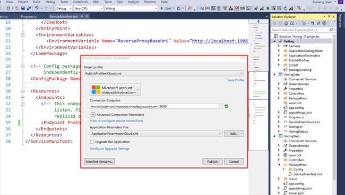Click the toolbar icon with the letter M

[237, 8]
